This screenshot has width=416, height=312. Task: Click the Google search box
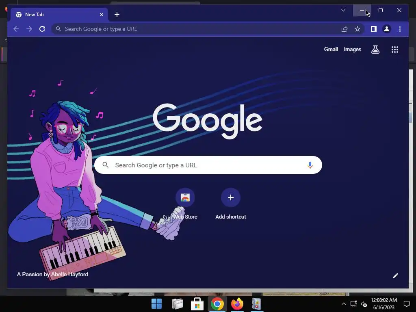pyautogui.click(x=208, y=165)
